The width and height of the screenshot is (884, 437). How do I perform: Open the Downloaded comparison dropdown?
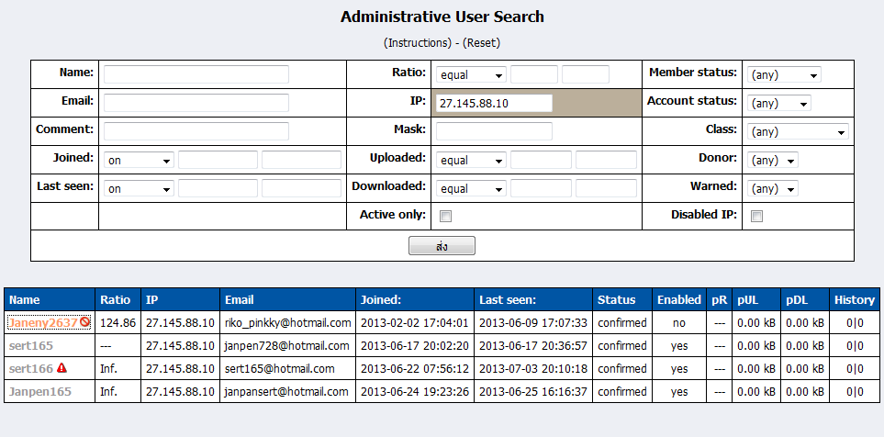[x=471, y=189]
